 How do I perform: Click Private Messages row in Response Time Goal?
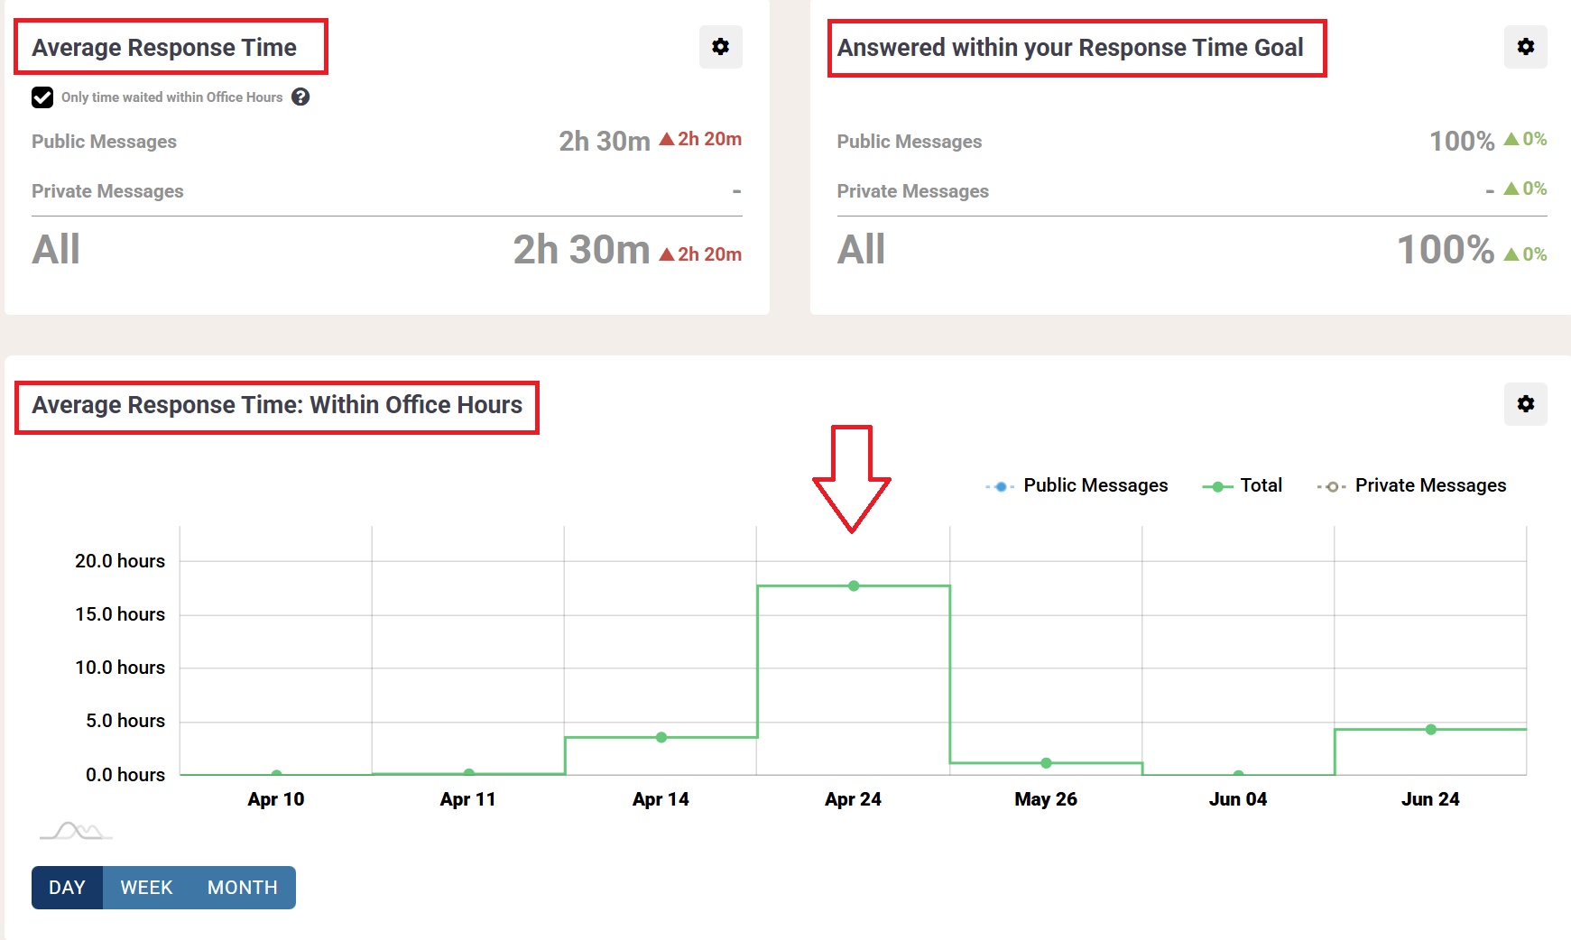1192,191
